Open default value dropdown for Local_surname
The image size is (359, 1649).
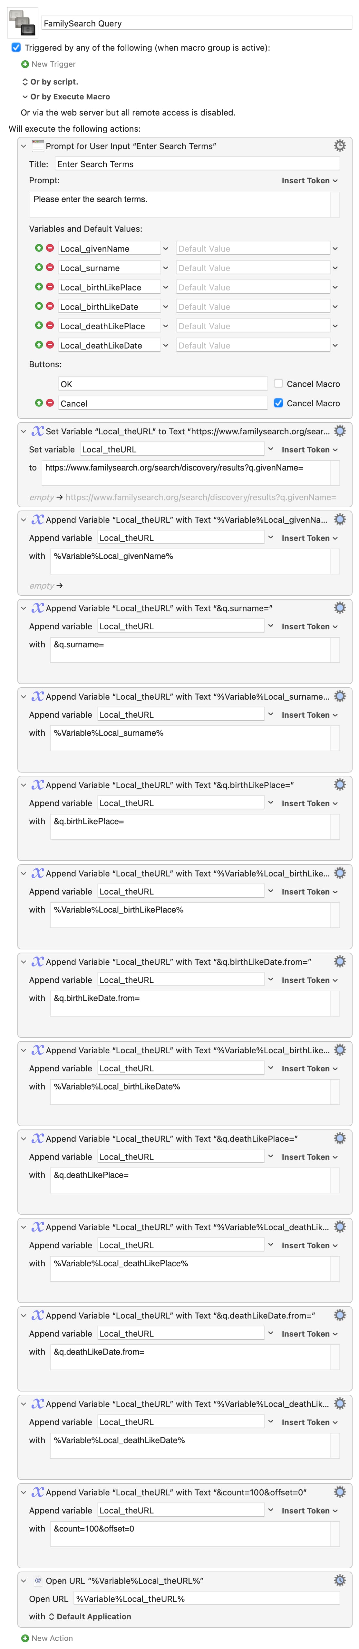click(335, 268)
